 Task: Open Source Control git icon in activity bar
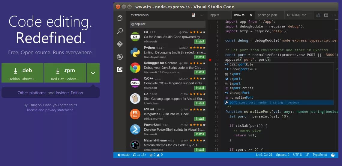[120, 44]
